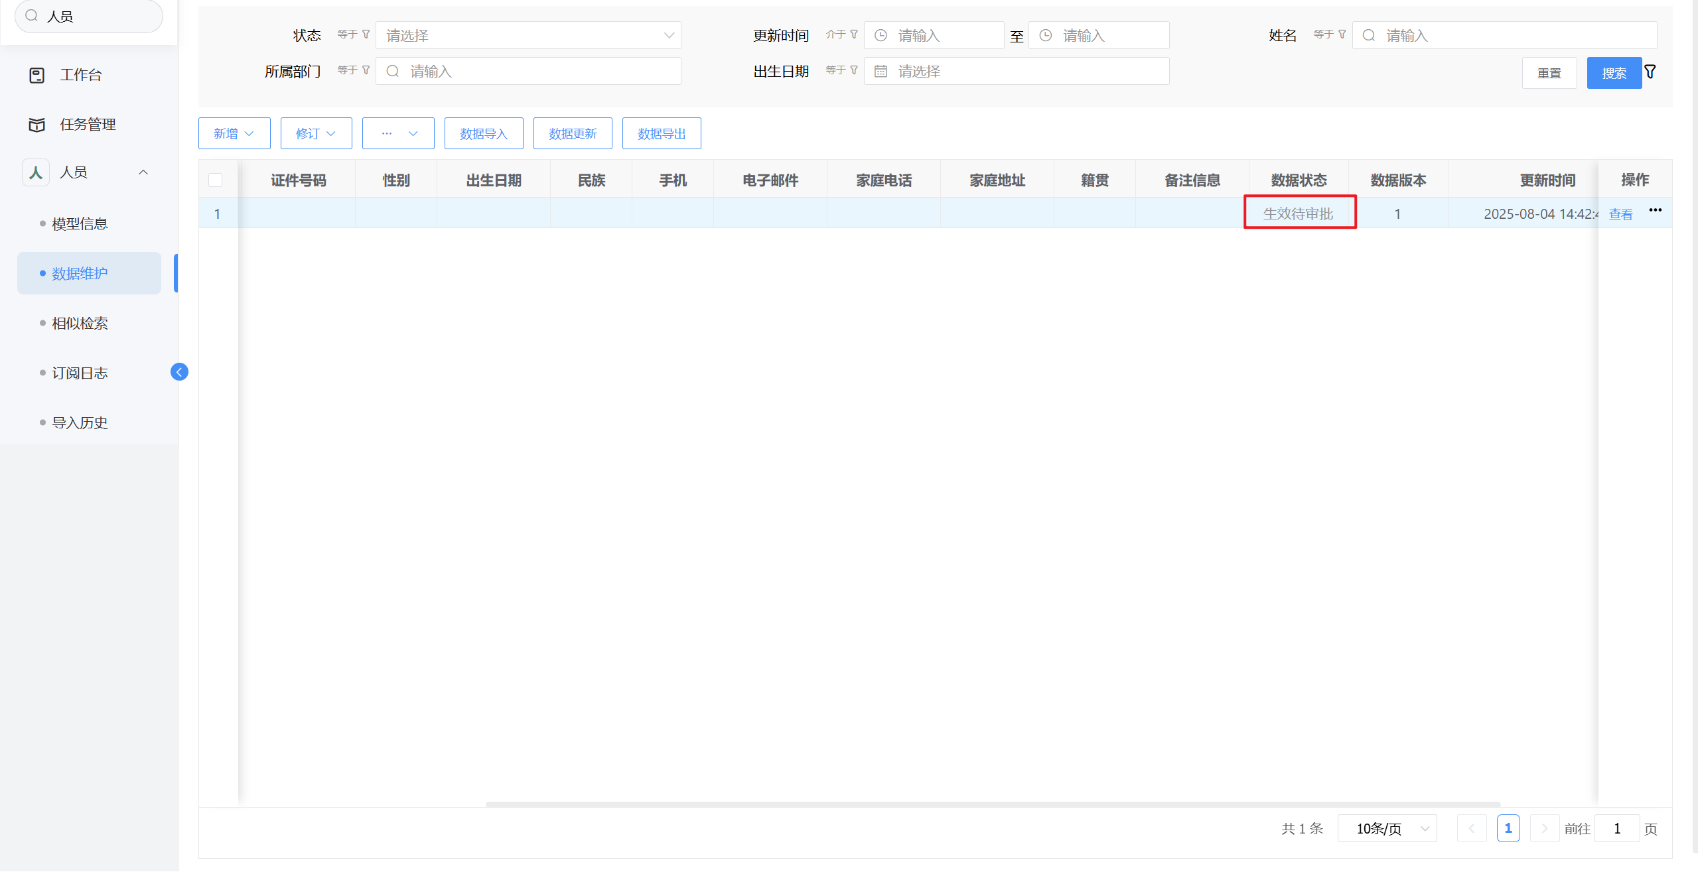Click the 查看 link in row one
Image resolution: width=1698 pixels, height=872 pixels.
pos(1620,214)
